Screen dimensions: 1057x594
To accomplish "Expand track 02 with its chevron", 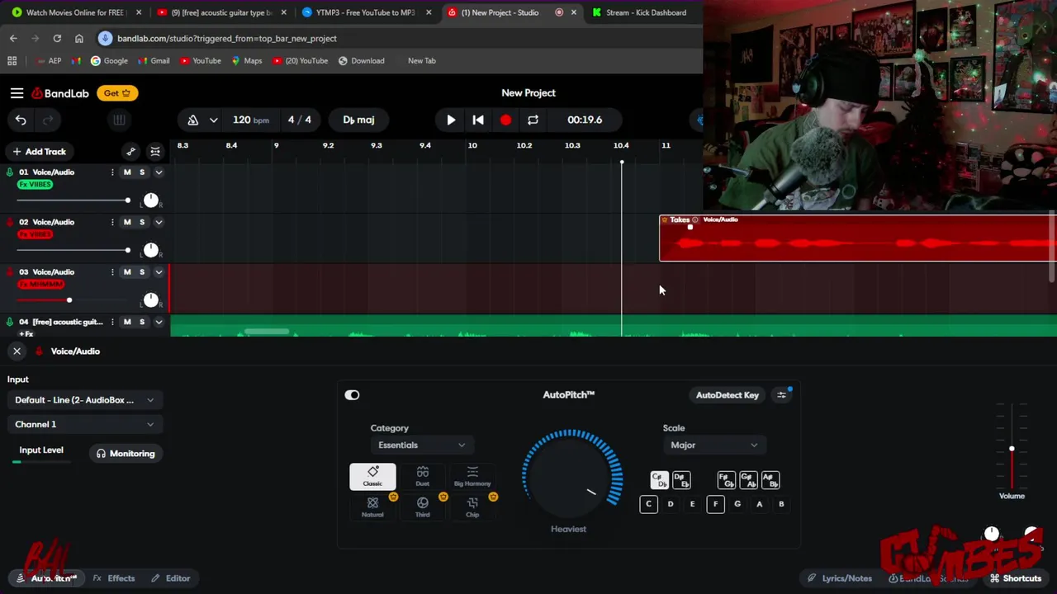I will [159, 222].
